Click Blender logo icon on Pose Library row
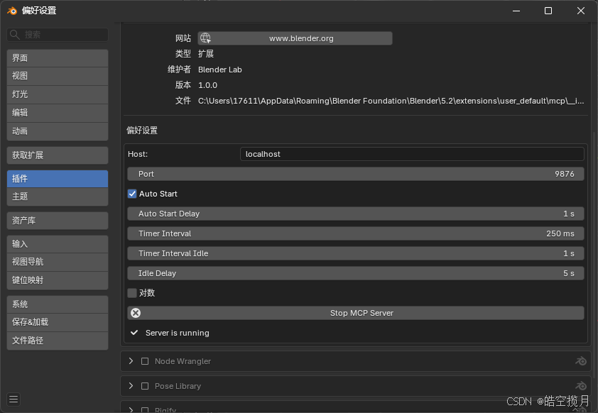 click(581, 386)
